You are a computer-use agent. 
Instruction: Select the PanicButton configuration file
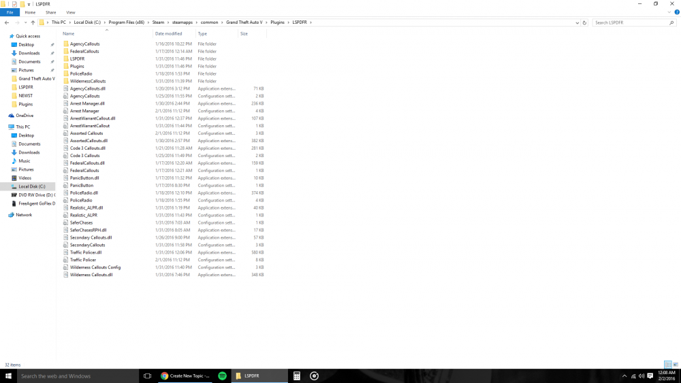click(82, 186)
